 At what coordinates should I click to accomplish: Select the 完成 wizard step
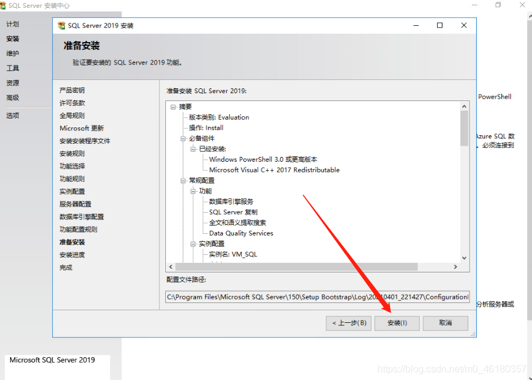pyautogui.click(x=66, y=268)
